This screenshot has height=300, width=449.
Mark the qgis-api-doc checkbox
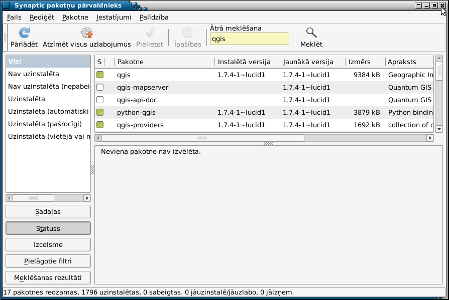(100, 100)
